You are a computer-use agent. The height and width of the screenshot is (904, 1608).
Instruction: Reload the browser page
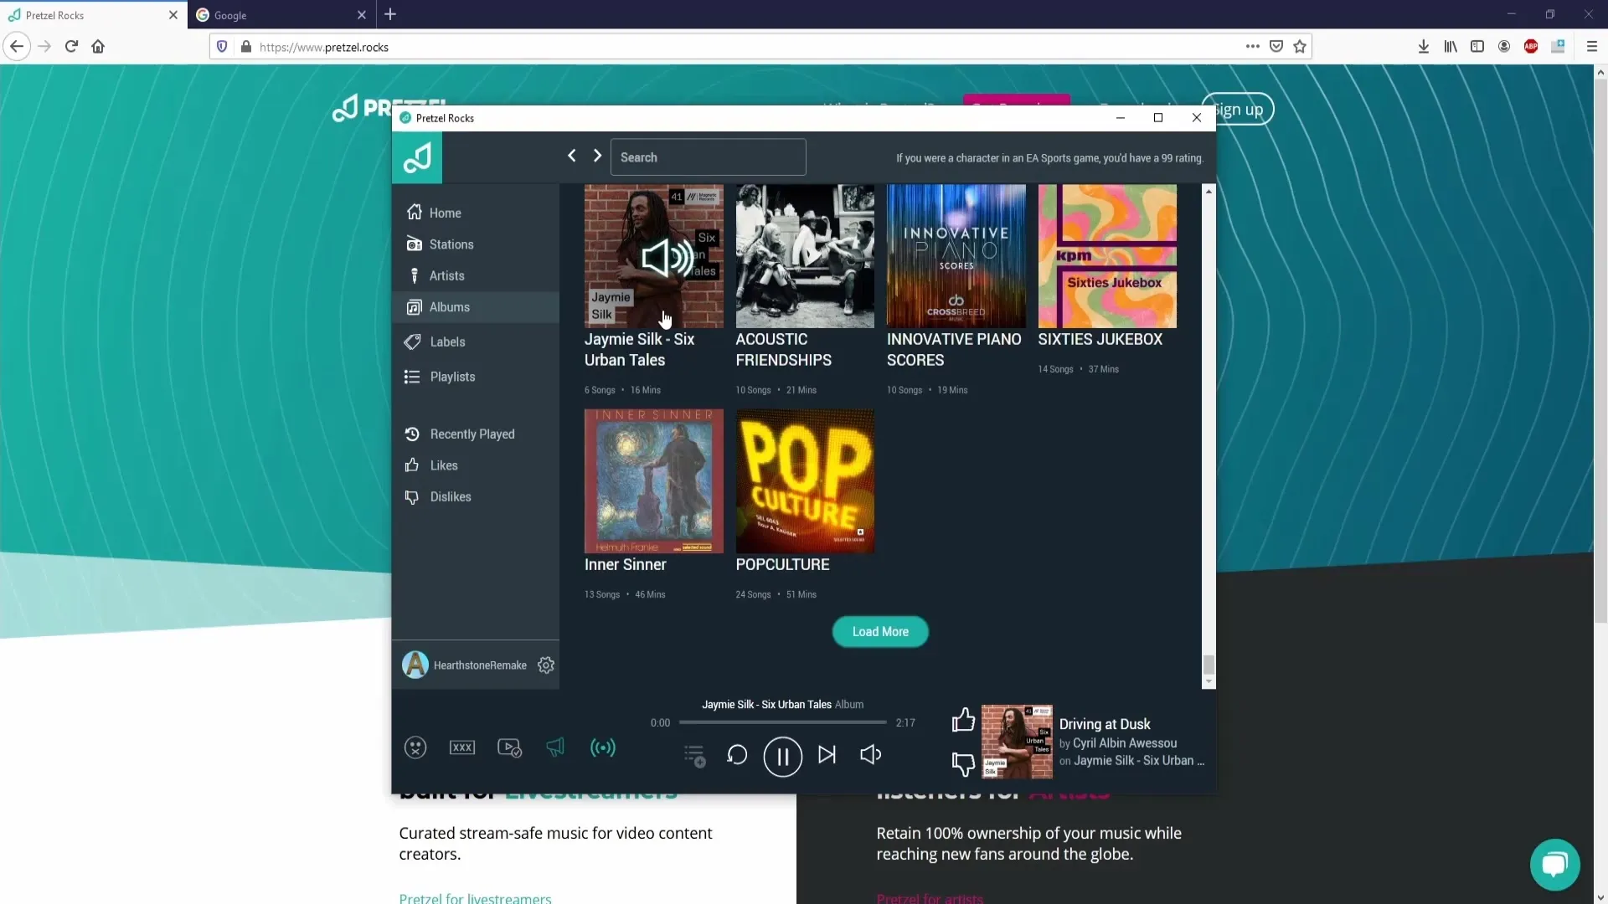pyautogui.click(x=71, y=47)
